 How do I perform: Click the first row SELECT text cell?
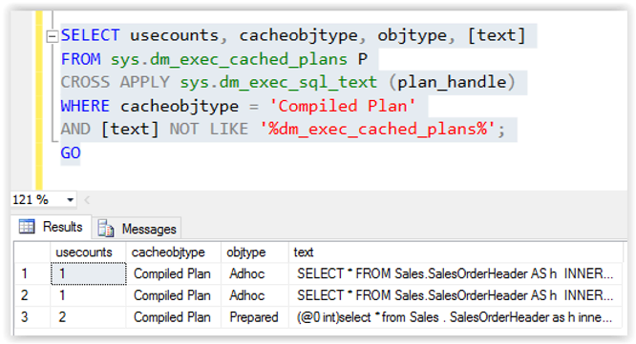[x=456, y=274]
